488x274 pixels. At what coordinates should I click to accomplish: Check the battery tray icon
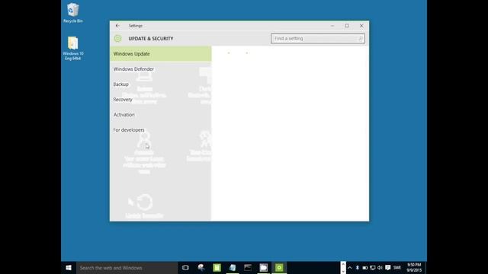click(x=365, y=267)
